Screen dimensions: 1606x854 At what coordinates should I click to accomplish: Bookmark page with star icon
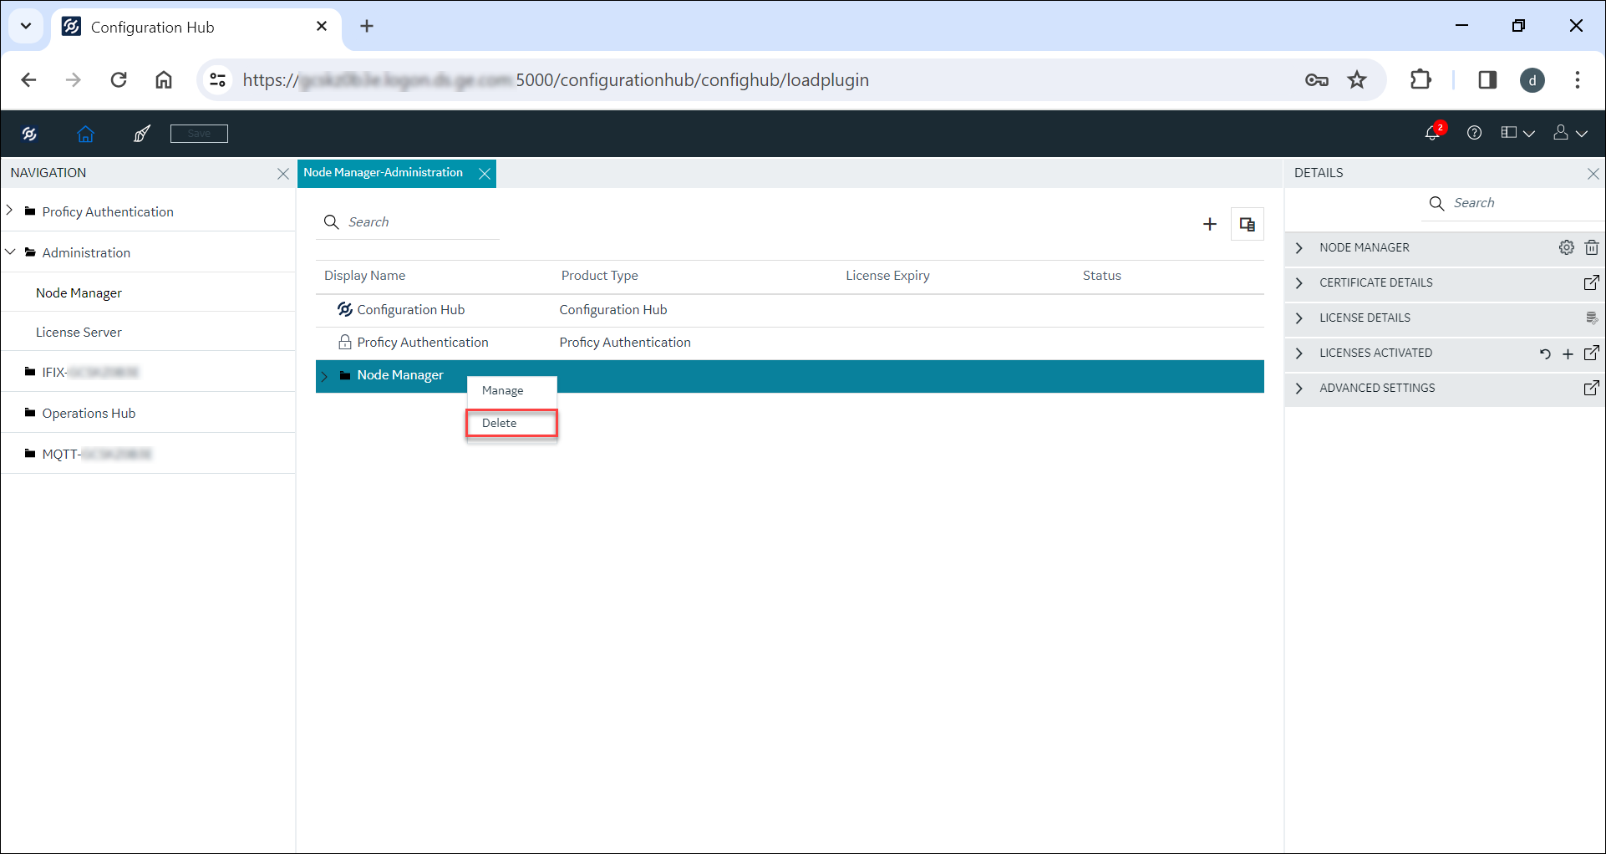point(1357,80)
